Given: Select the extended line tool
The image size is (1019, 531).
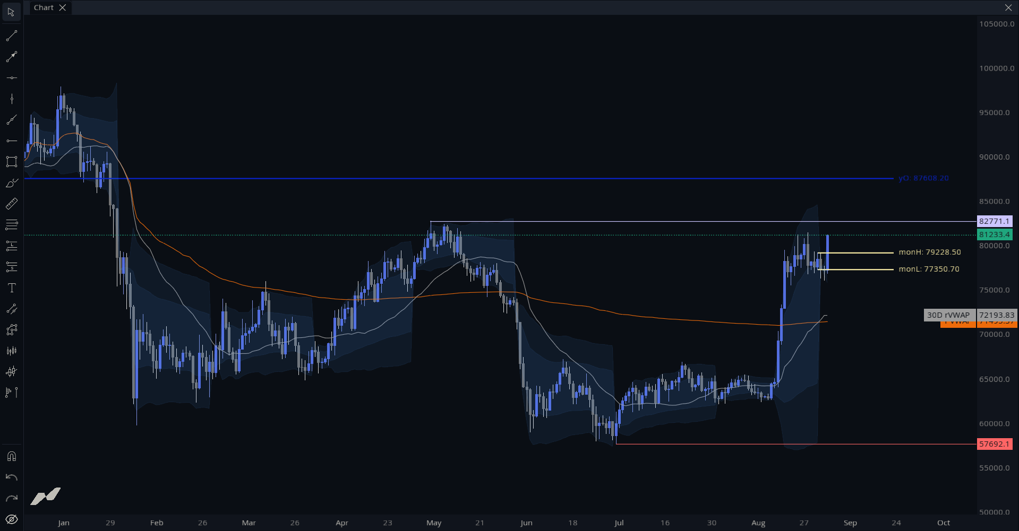Looking at the screenshot, I should [11, 120].
